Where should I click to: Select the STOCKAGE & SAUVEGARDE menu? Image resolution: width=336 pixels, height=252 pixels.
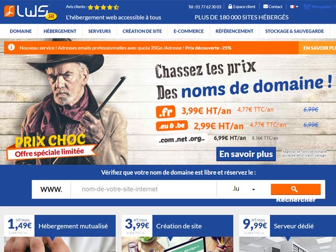(295, 31)
